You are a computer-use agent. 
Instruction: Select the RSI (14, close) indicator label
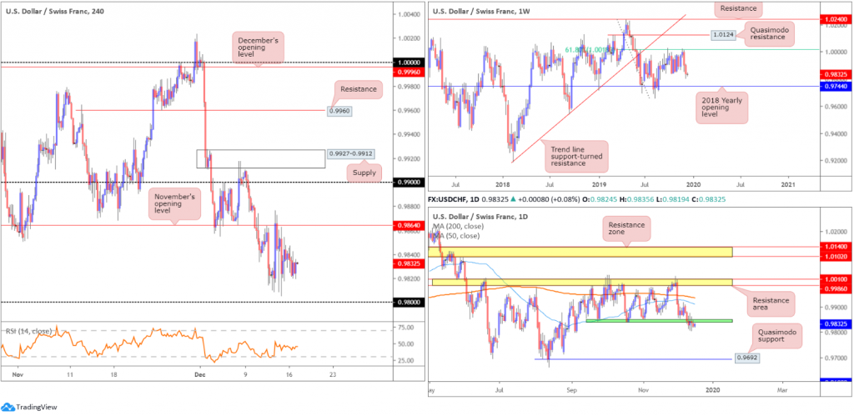[28, 331]
